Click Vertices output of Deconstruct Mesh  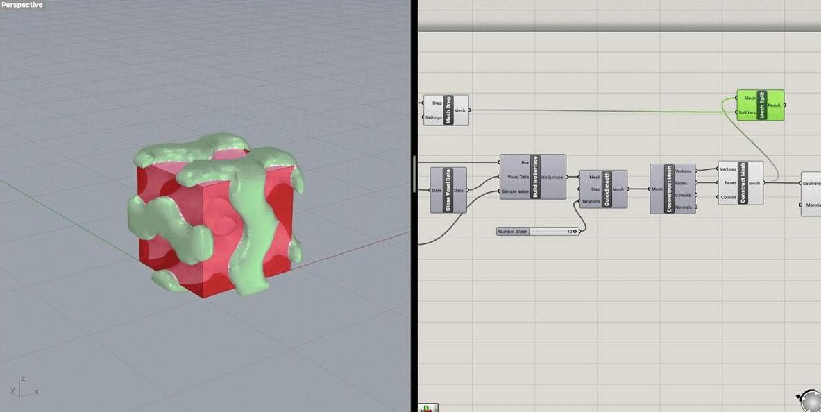tap(684, 171)
